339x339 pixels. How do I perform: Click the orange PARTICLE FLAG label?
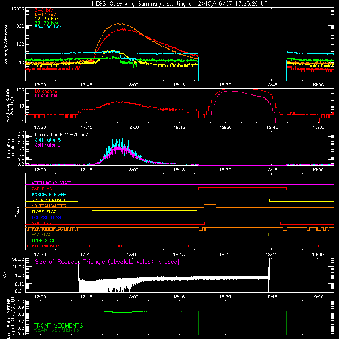pos(47,229)
